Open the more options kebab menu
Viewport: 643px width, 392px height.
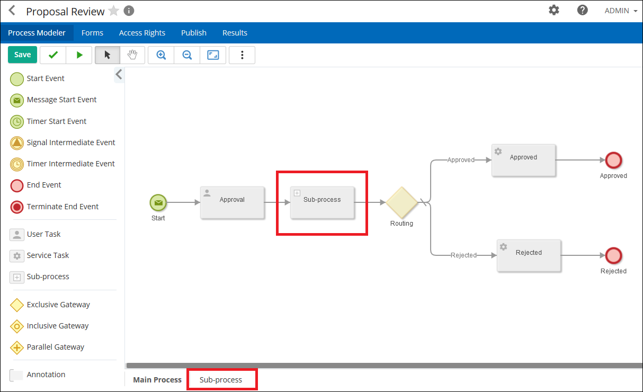click(x=242, y=55)
